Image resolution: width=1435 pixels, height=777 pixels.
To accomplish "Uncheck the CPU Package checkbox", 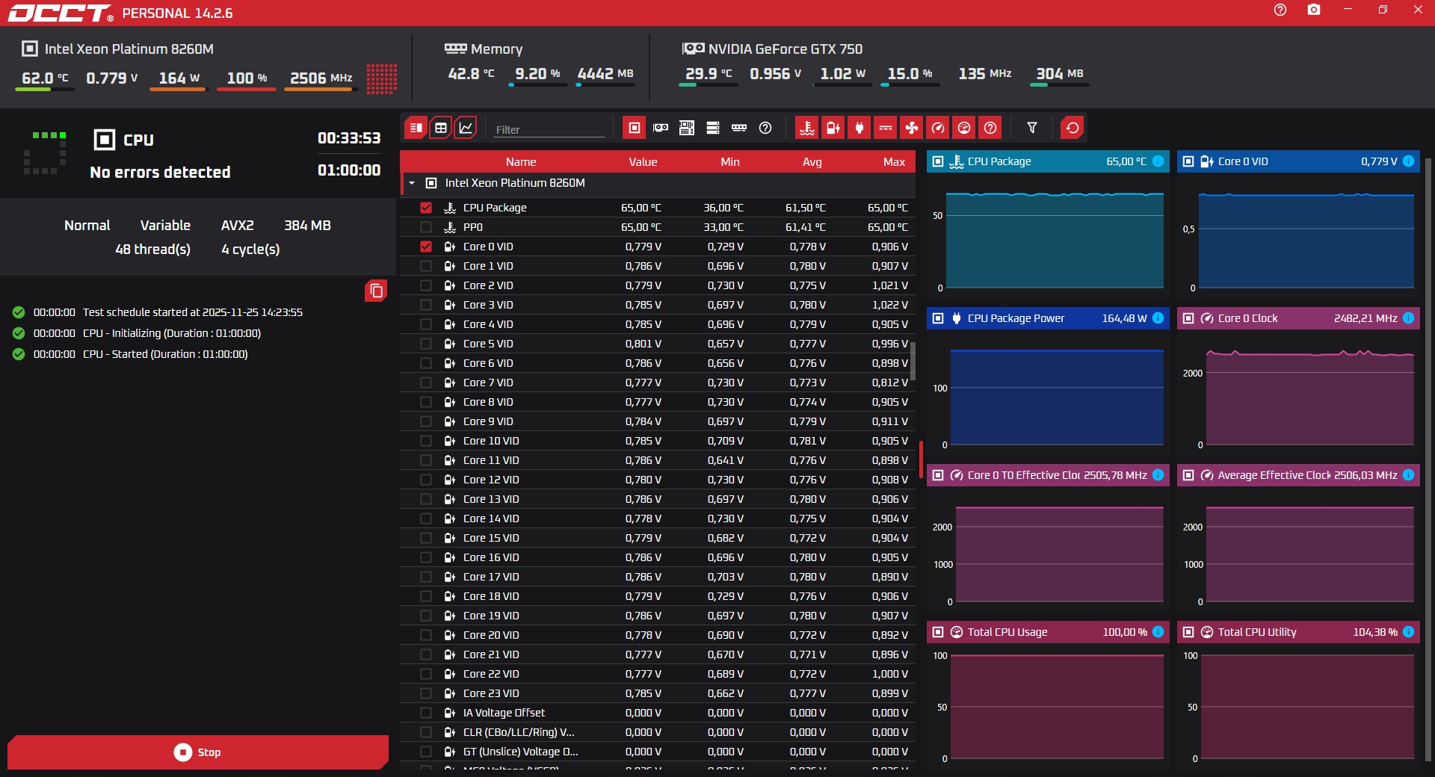I will [426, 208].
